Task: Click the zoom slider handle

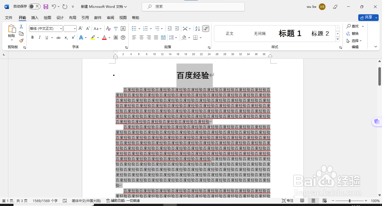Action: 350,201
